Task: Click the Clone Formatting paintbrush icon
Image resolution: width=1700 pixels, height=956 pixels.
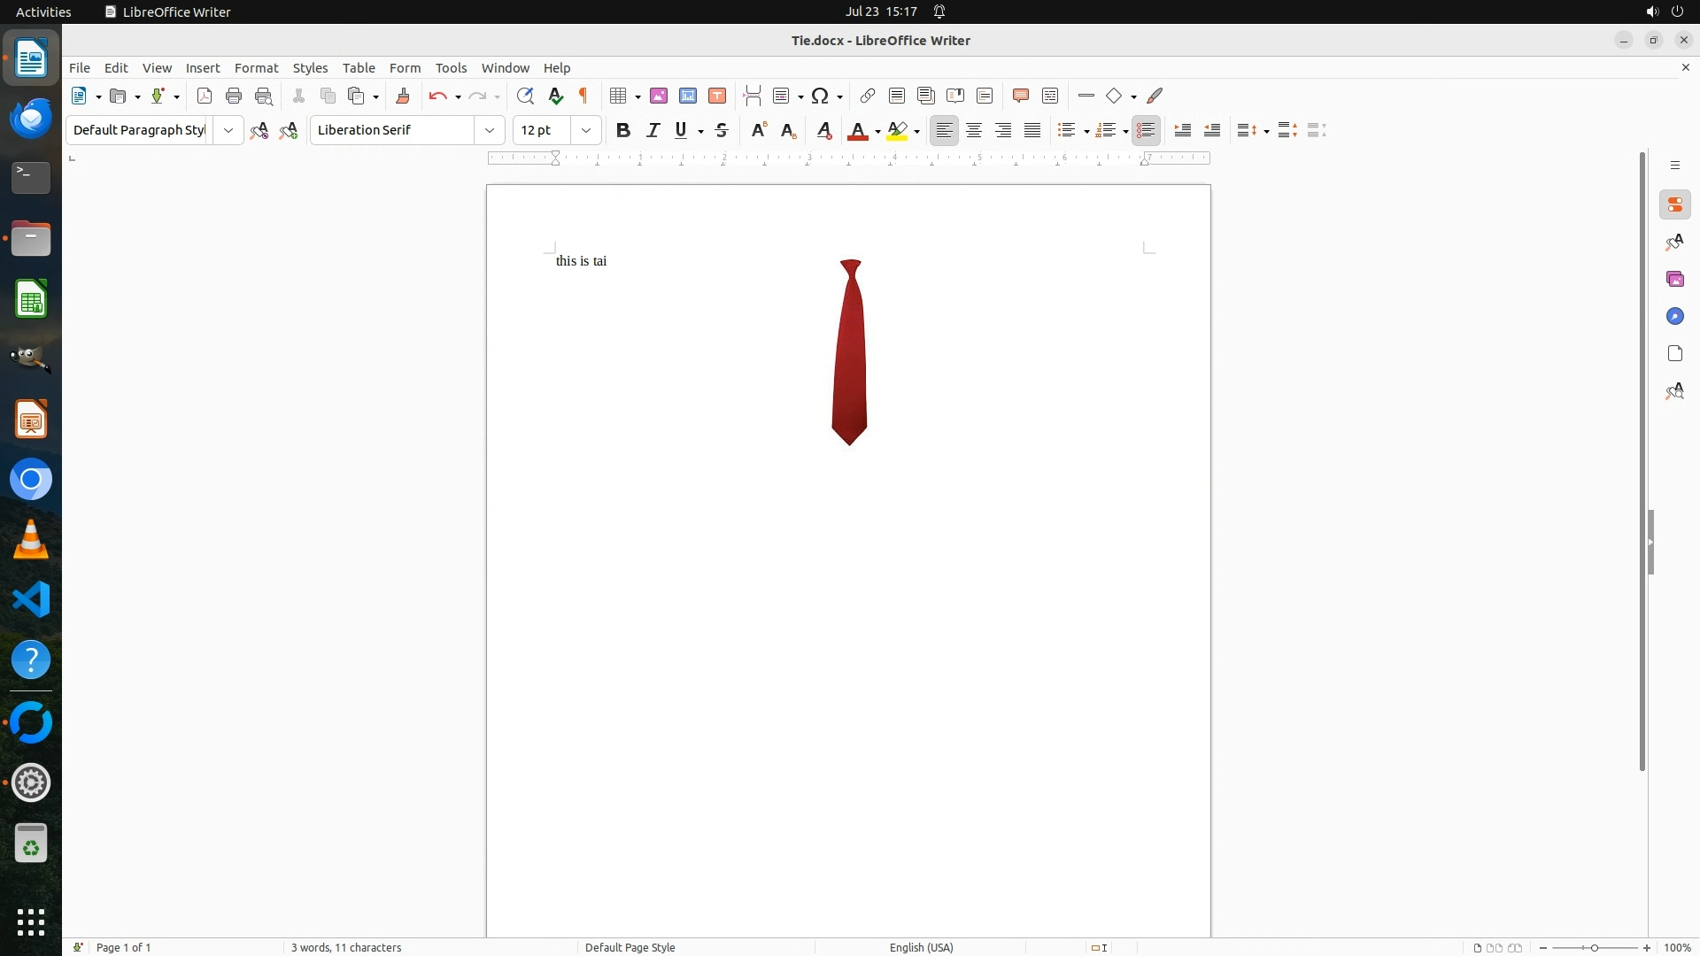Action: click(403, 96)
